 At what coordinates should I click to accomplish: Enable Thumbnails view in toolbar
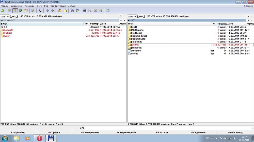pyautogui.click(x=21, y=11)
